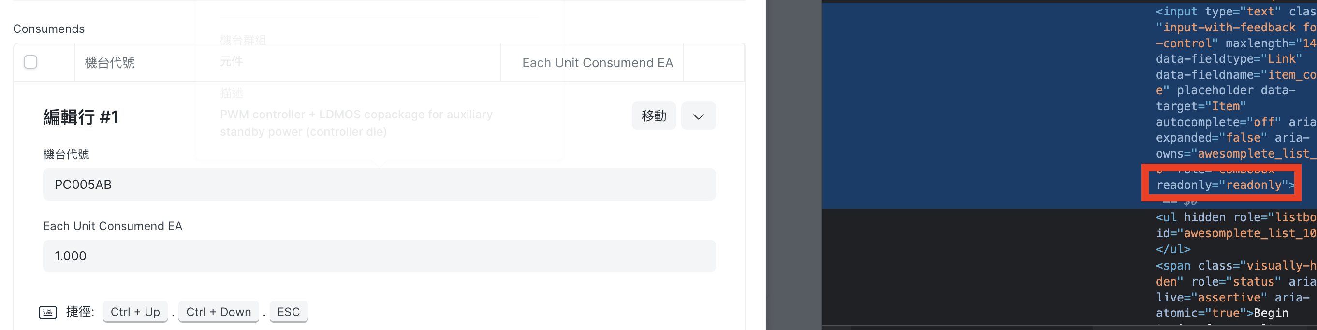
Task: Click the 1.000 quantity input field
Action: click(x=379, y=256)
